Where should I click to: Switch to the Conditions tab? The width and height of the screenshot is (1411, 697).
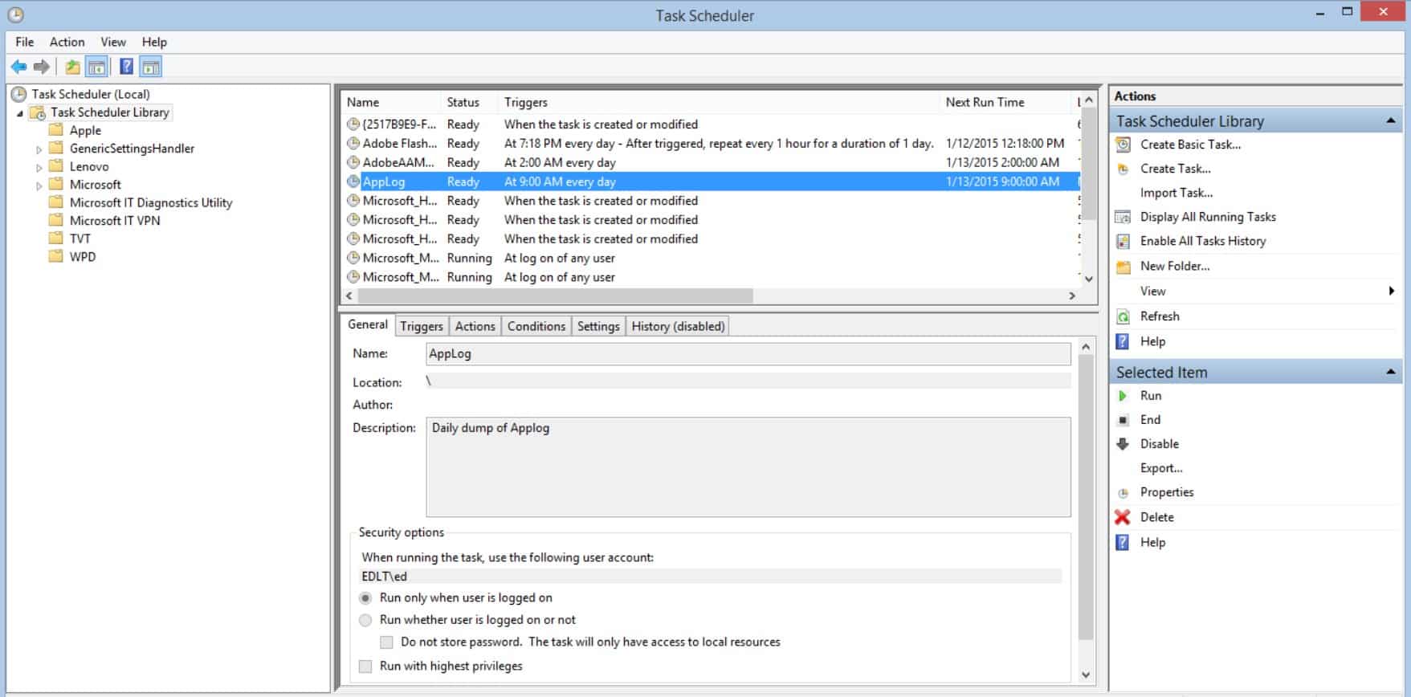point(536,326)
